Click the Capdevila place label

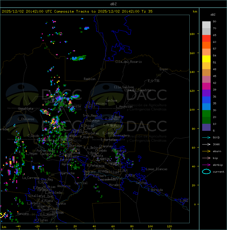[x=73, y=106]
